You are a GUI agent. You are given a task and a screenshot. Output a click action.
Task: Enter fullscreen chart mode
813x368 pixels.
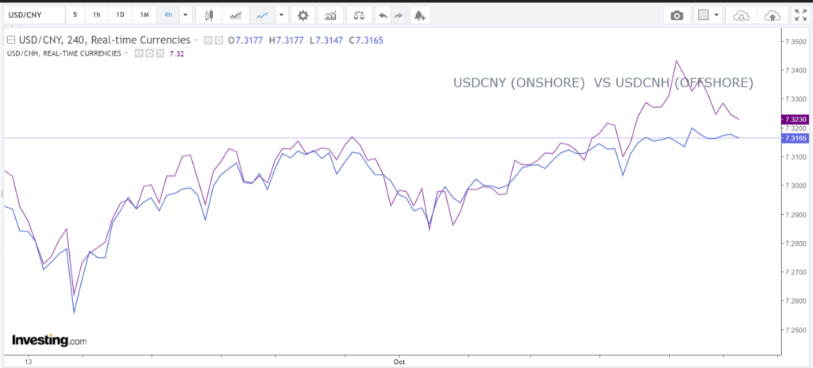(800, 15)
